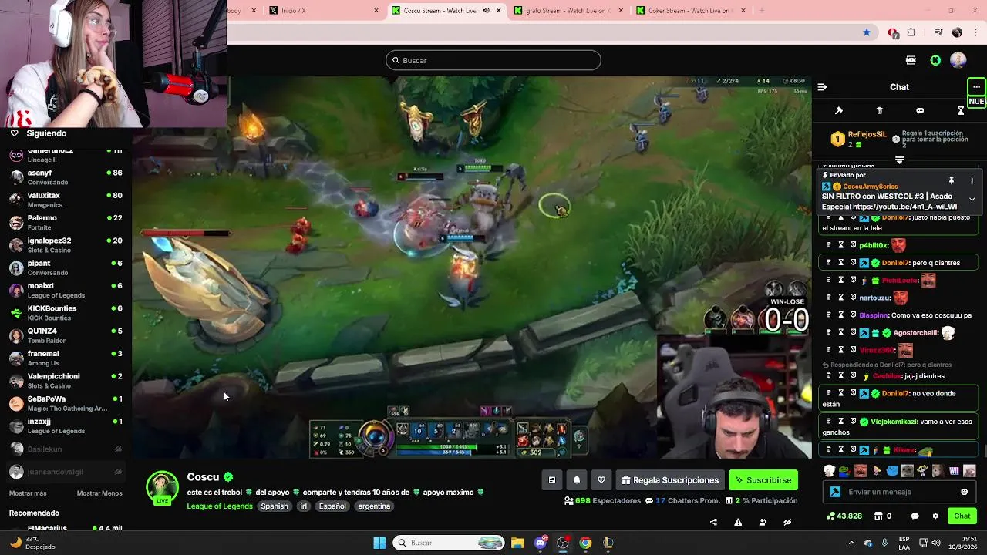
Task: Unpin the pinned CoscuArmySeries message
Action: coord(952,181)
